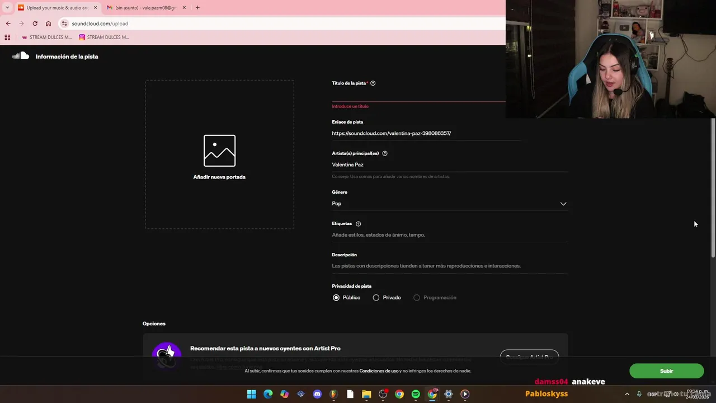Open new tab with plus icon
The width and height of the screenshot is (716, 403).
pyautogui.click(x=197, y=8)
